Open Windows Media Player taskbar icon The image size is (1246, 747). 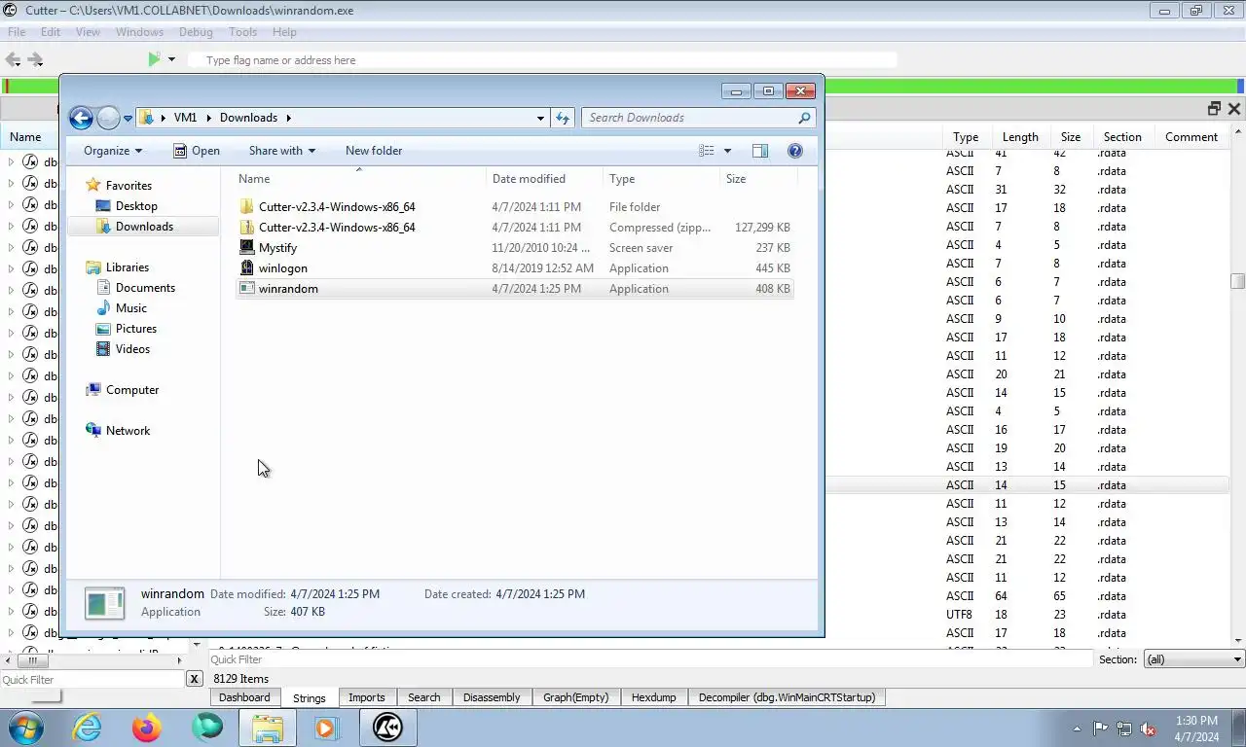(326, 728)
